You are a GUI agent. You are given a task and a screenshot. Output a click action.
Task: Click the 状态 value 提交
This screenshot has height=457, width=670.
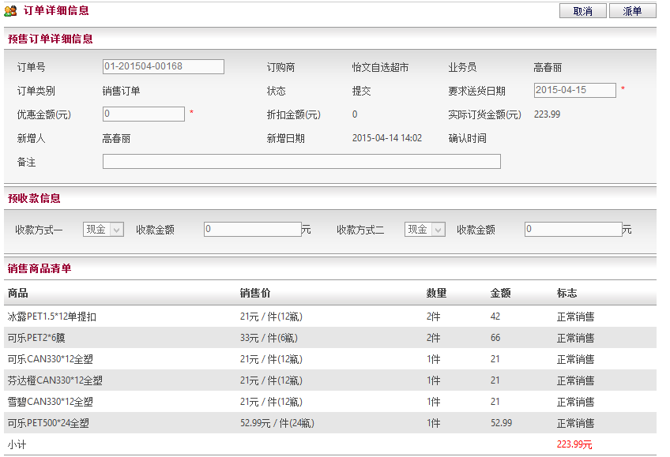pyautogui.click(x=361, y=91)
